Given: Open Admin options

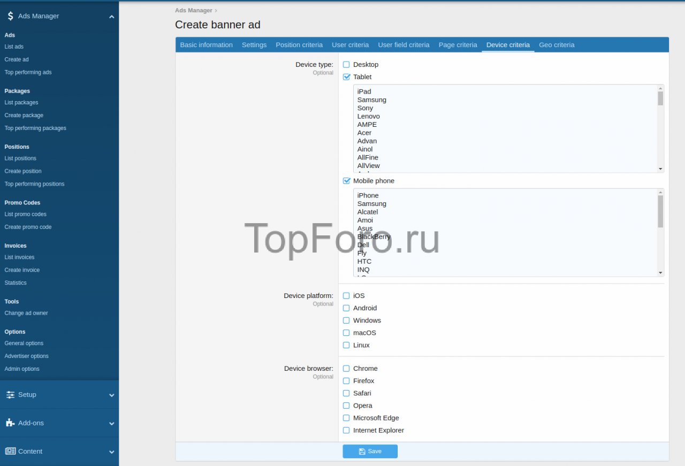Looking at the screenshot, I should click(22, 369).
